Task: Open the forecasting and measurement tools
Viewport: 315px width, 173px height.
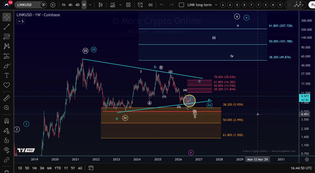Action: [x=7, y=56]
